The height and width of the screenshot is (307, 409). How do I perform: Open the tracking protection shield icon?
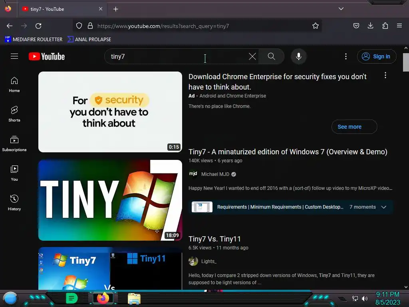79,26
